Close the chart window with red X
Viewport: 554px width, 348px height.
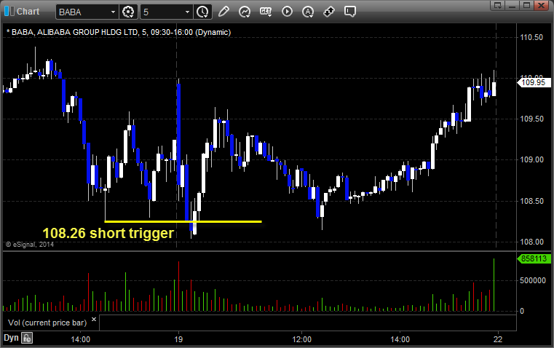coord(541,5)
